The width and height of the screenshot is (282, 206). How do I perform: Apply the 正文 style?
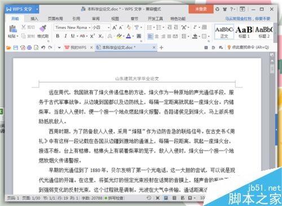[224, 32]
